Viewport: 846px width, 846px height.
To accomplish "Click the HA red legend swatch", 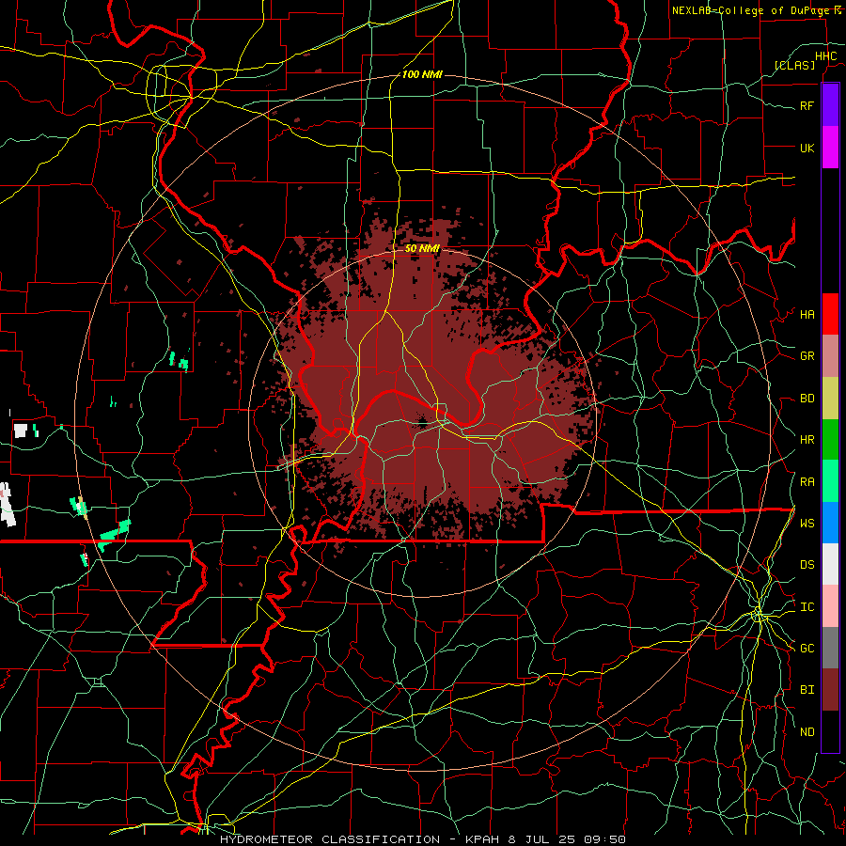I will [x=830, y=314].
